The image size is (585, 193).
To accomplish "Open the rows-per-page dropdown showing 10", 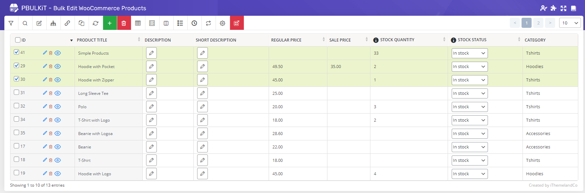I will coord(570,23).
